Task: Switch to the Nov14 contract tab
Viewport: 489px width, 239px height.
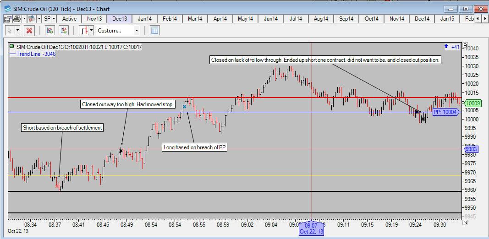Action: coord(397,19)
